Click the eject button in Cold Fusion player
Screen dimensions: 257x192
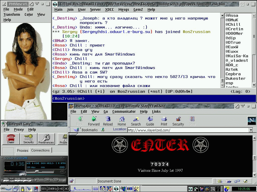tap(36, 180)
